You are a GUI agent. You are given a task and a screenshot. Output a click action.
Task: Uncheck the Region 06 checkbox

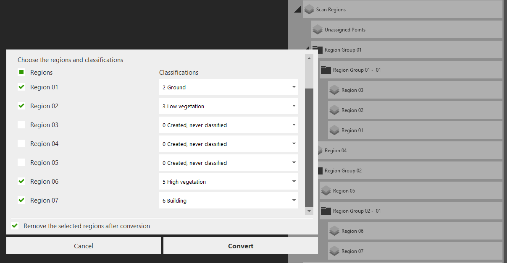point(21,181)
